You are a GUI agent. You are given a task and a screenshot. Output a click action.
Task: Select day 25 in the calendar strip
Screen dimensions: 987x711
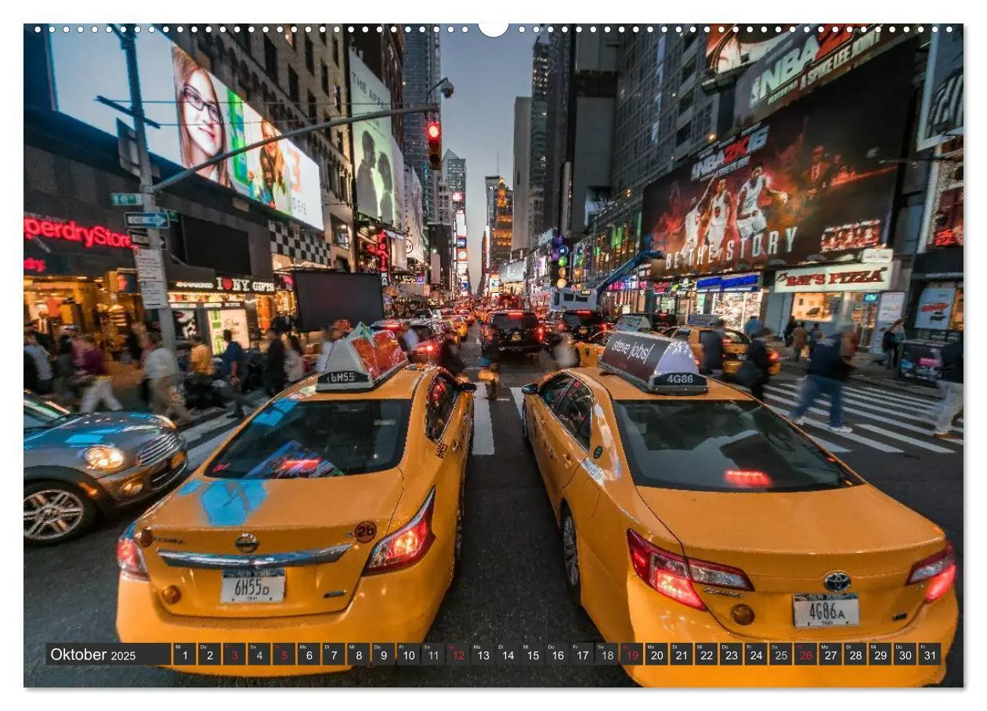tap(781, 655)
